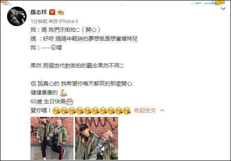Open the 羅志祥 username link
The height and width of the screenshot is (161, 231).
click(39, 12)
